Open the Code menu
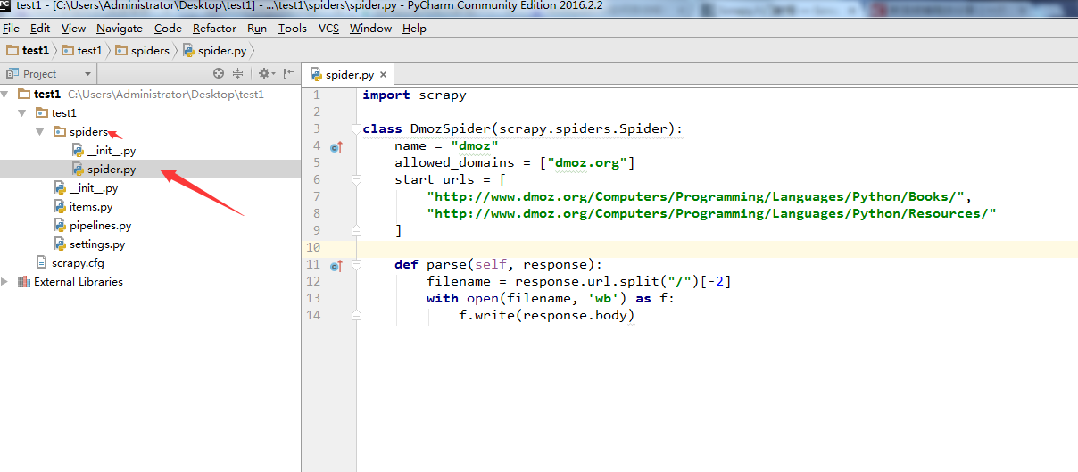Screen dimensions: 1078x472 coord(168,29)
